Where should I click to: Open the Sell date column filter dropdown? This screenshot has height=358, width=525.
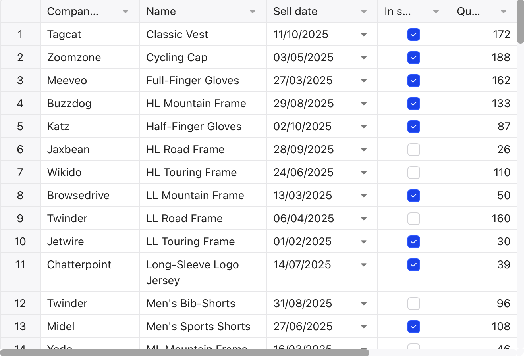364,12
